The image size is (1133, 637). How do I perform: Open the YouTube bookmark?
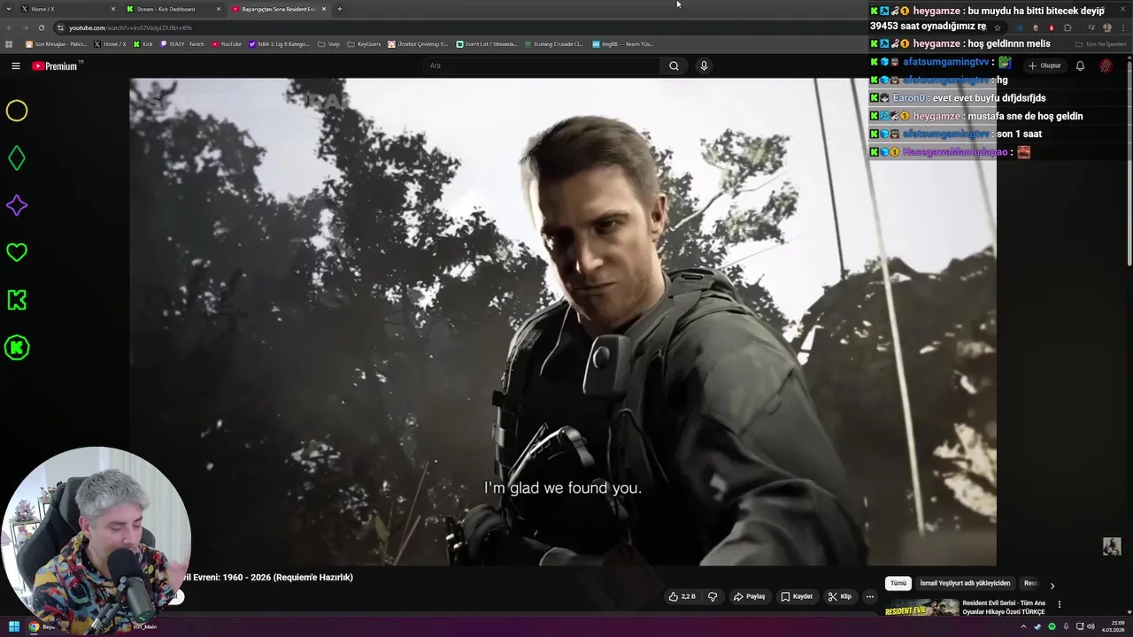[x=227, y=43]
